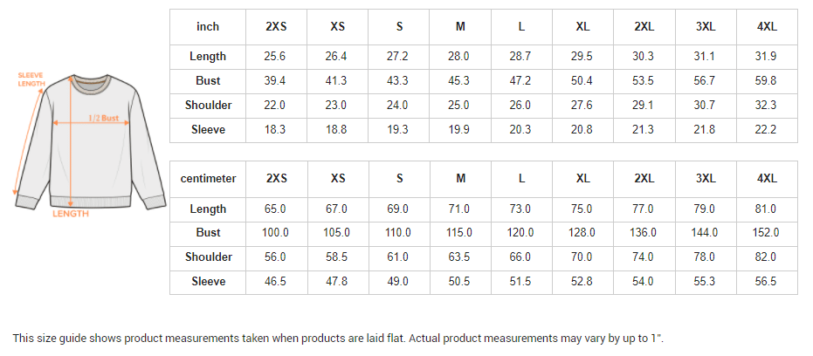This screenshot has height=356, width=813.
Task: Select the inch table header cell
Action: pos(208,27)
